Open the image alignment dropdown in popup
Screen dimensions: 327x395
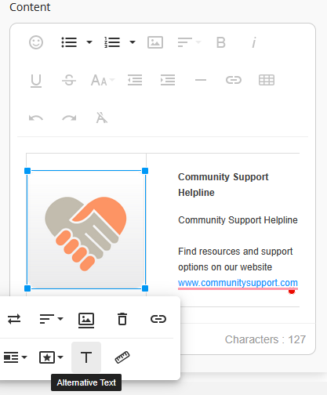51,319
